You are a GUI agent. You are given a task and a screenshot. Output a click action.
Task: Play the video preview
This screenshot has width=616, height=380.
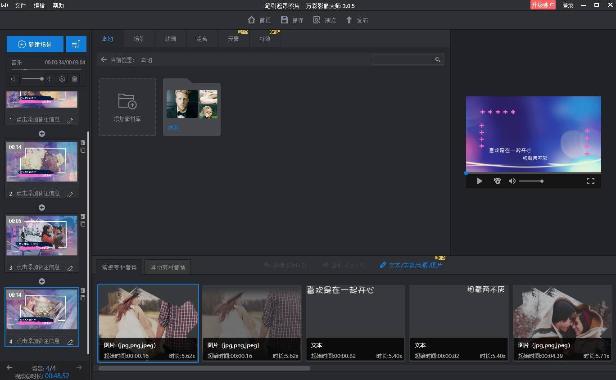(x=480, y=181)
